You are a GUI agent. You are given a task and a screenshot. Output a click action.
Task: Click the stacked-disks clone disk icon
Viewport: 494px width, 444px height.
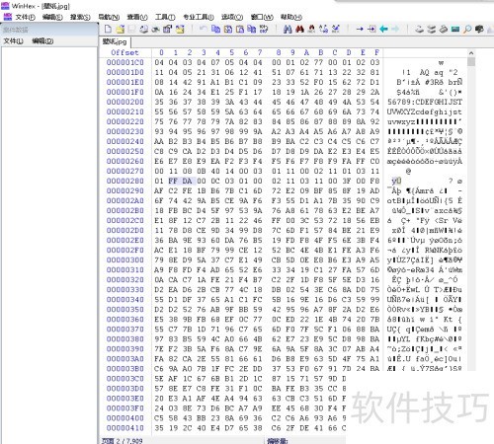coord(432,30)
